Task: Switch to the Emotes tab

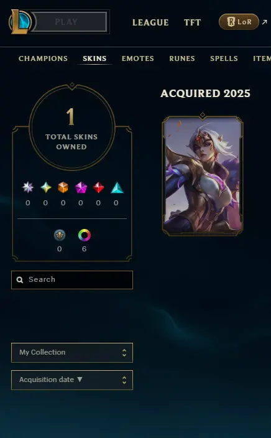Action: coord(137,58)
